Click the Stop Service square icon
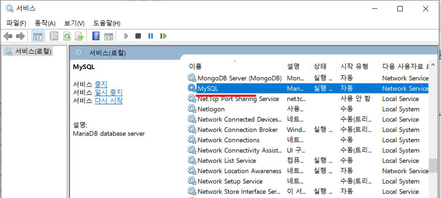The height and width of the screenshot is (198, 441). pyautogui.click(x=138, y=36)
